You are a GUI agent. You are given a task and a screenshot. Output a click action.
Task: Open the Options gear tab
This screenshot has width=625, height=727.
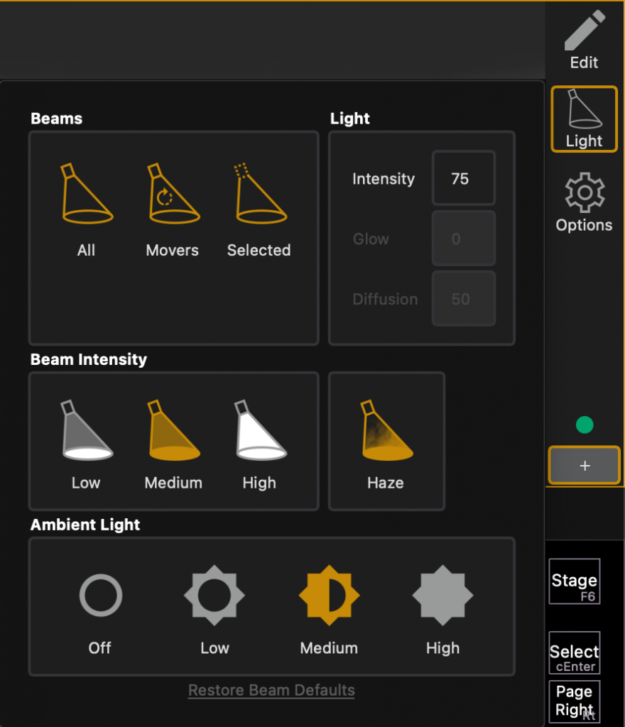[x=584, y=203]
